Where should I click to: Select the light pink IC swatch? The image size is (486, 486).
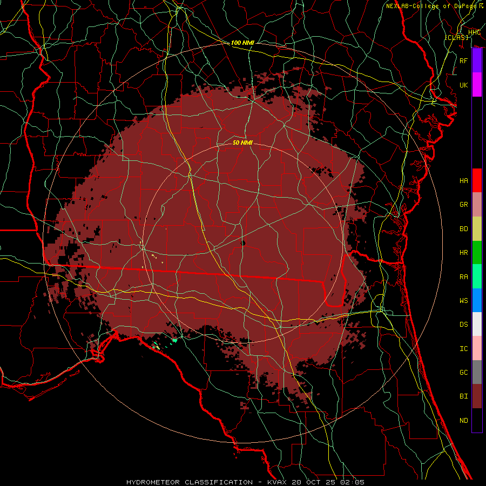click(477, 348)
